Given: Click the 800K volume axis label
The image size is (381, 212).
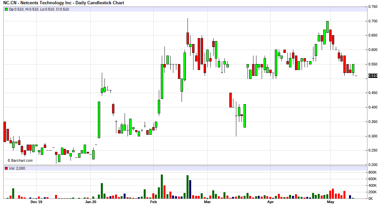Looking at the screenshot, I should pyautogui.click(x=373, y=173).
